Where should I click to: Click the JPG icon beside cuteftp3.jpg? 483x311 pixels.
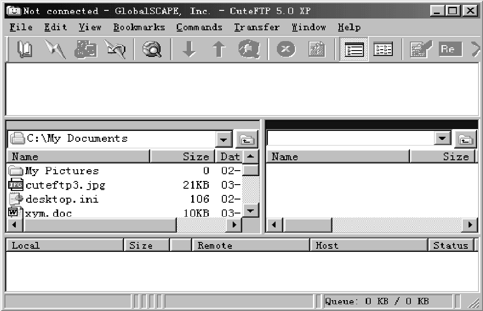pyautogui.click(x=16, y=185)
